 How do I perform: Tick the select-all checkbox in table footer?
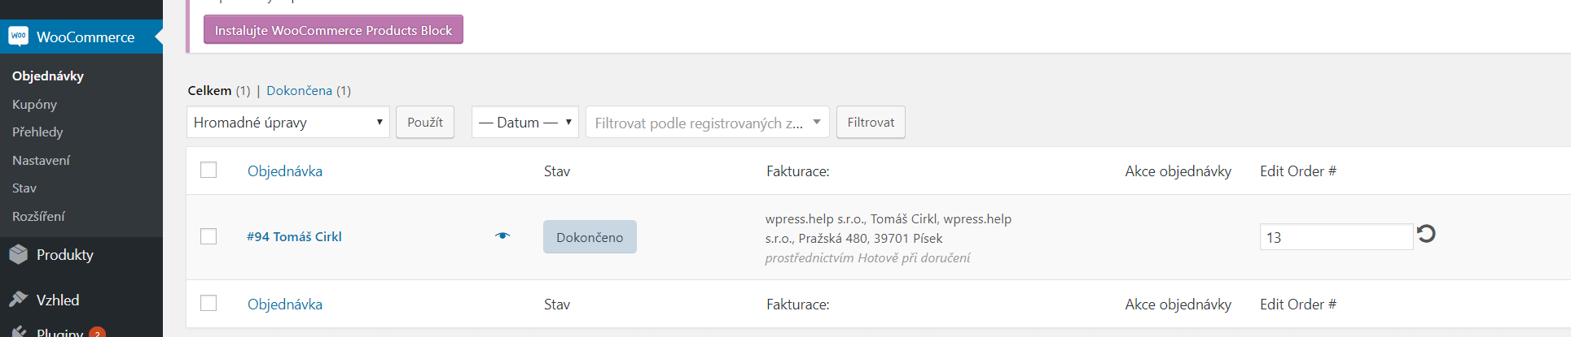point(208,303)
